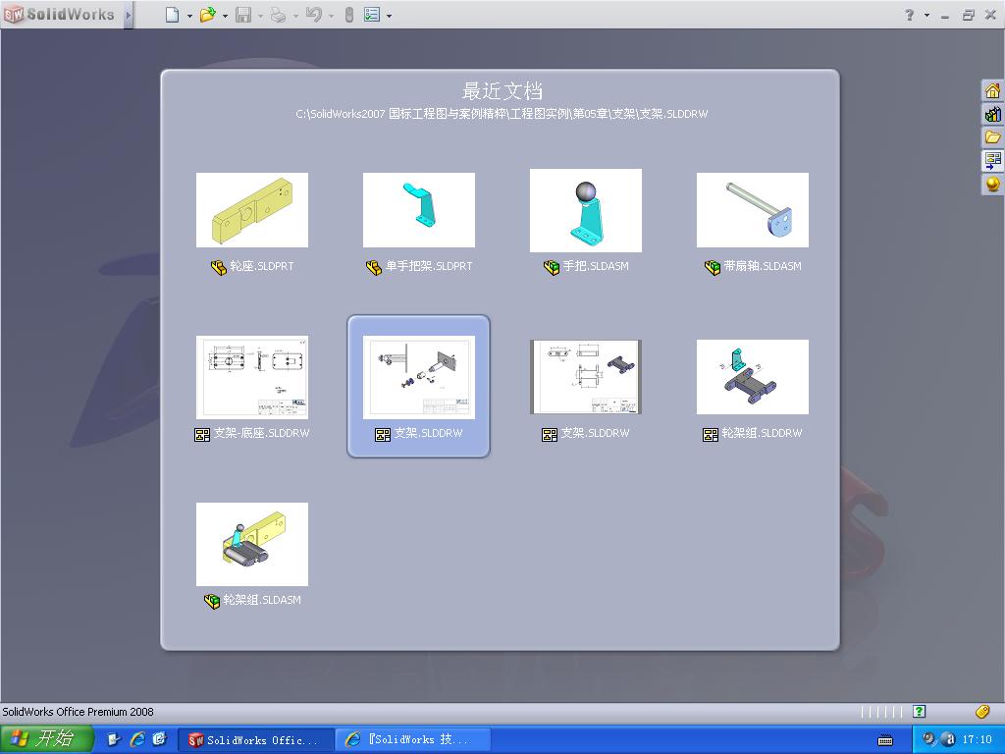Click the 轮架组.SLDDRW file name
The height and width of the screenshot is (754, 1005).
[762, 433]
